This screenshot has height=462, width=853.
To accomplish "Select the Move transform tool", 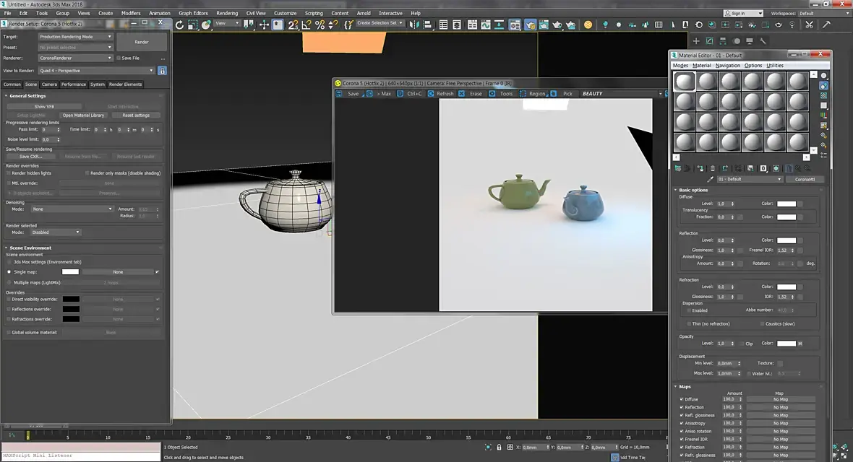I will pos(264,25).
